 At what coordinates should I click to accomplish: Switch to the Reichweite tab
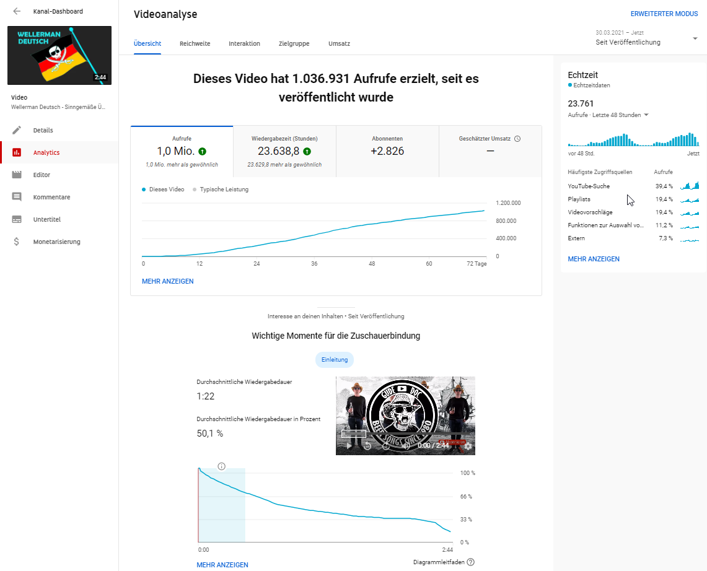(195, 43)
